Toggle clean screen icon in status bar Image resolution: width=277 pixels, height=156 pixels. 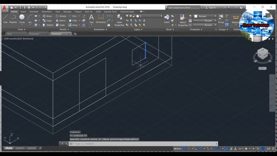tap(269, 149)
